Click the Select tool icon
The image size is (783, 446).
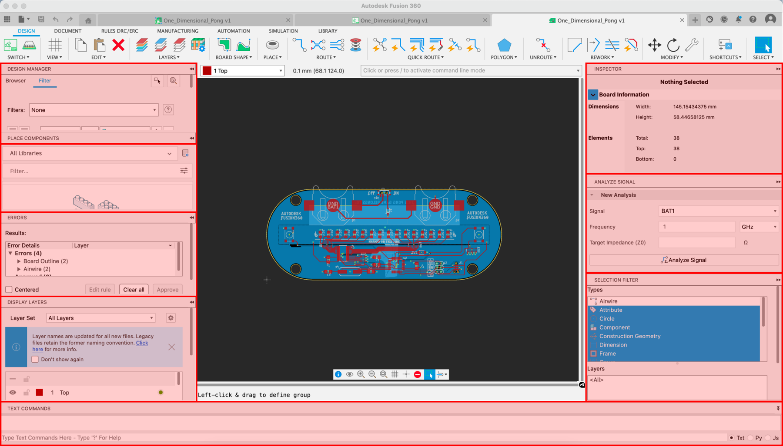[763, 45]
